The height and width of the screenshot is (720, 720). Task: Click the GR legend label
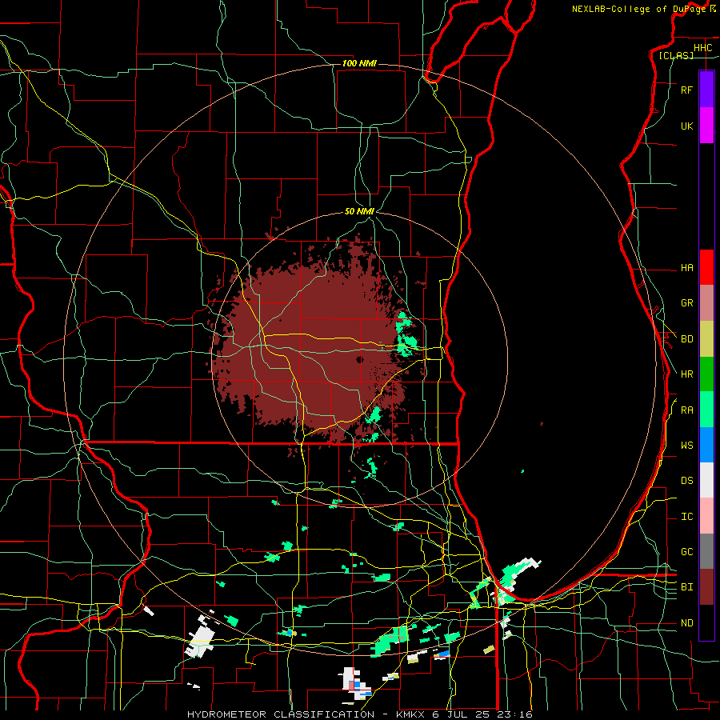[x=686, y=303]
